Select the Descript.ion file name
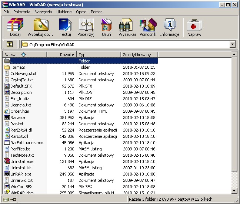 click(21, 92)
